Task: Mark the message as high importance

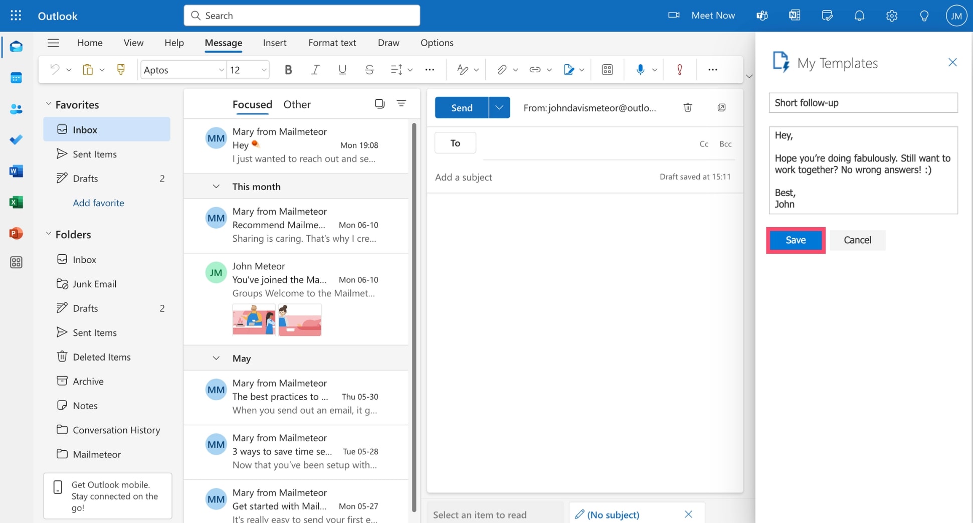Action: click(x=680, y=69)
